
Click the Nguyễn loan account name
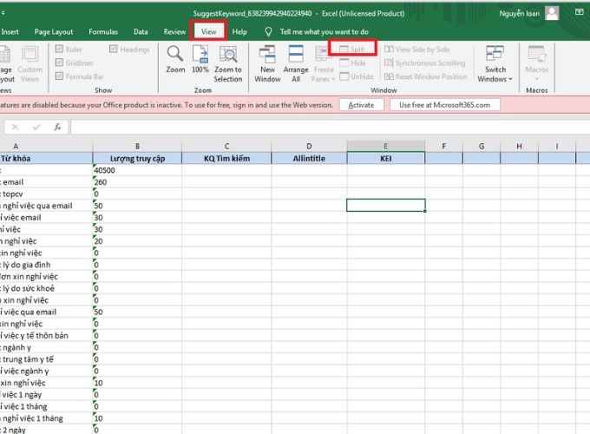pos(519,14)
